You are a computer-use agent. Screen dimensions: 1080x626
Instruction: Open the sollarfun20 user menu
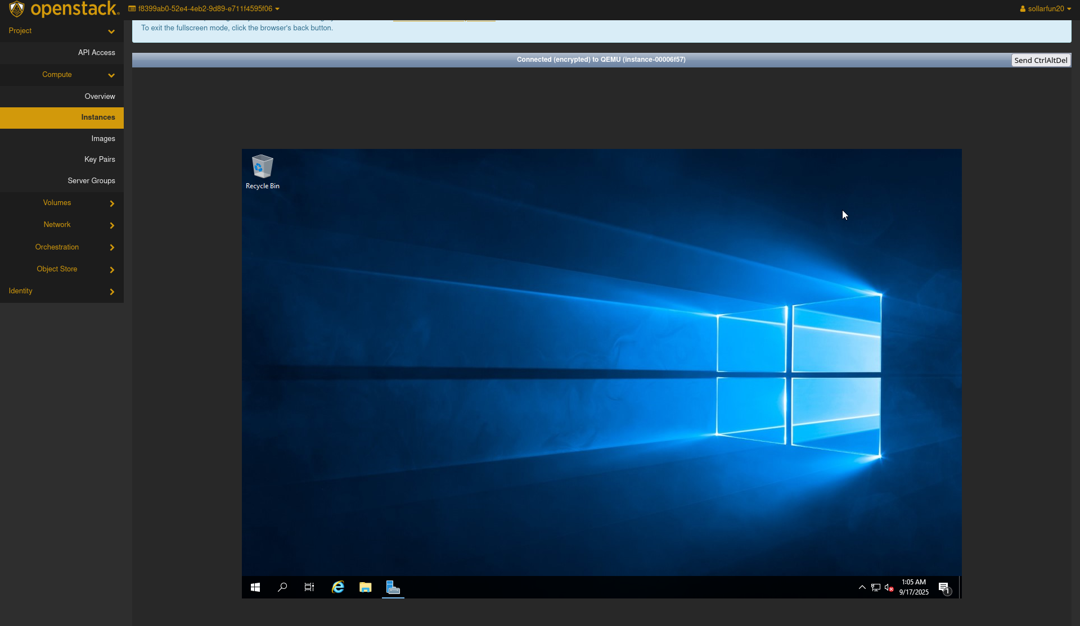point(1046,9)
